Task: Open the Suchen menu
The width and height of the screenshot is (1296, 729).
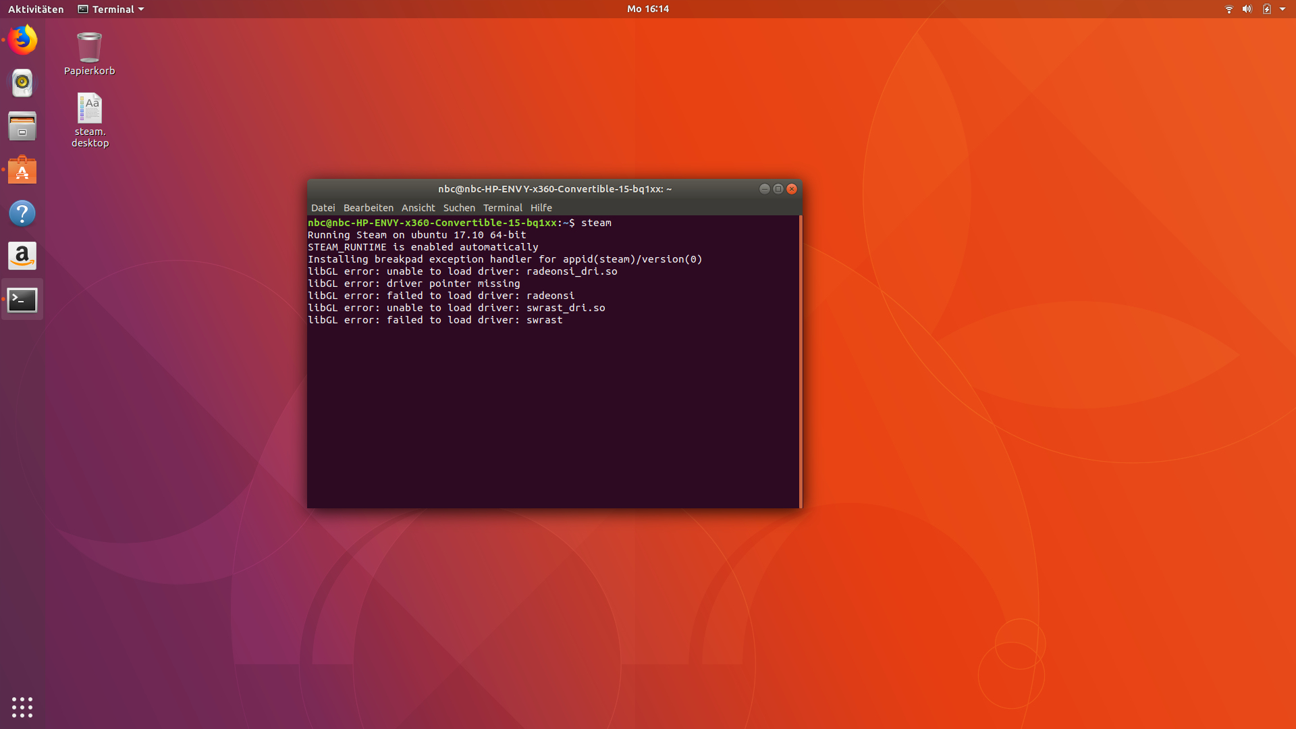Action: pos(459,208)
